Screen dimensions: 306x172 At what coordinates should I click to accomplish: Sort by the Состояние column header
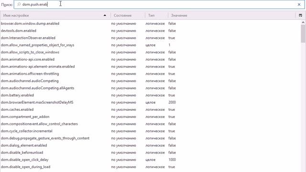click(128, 15)
